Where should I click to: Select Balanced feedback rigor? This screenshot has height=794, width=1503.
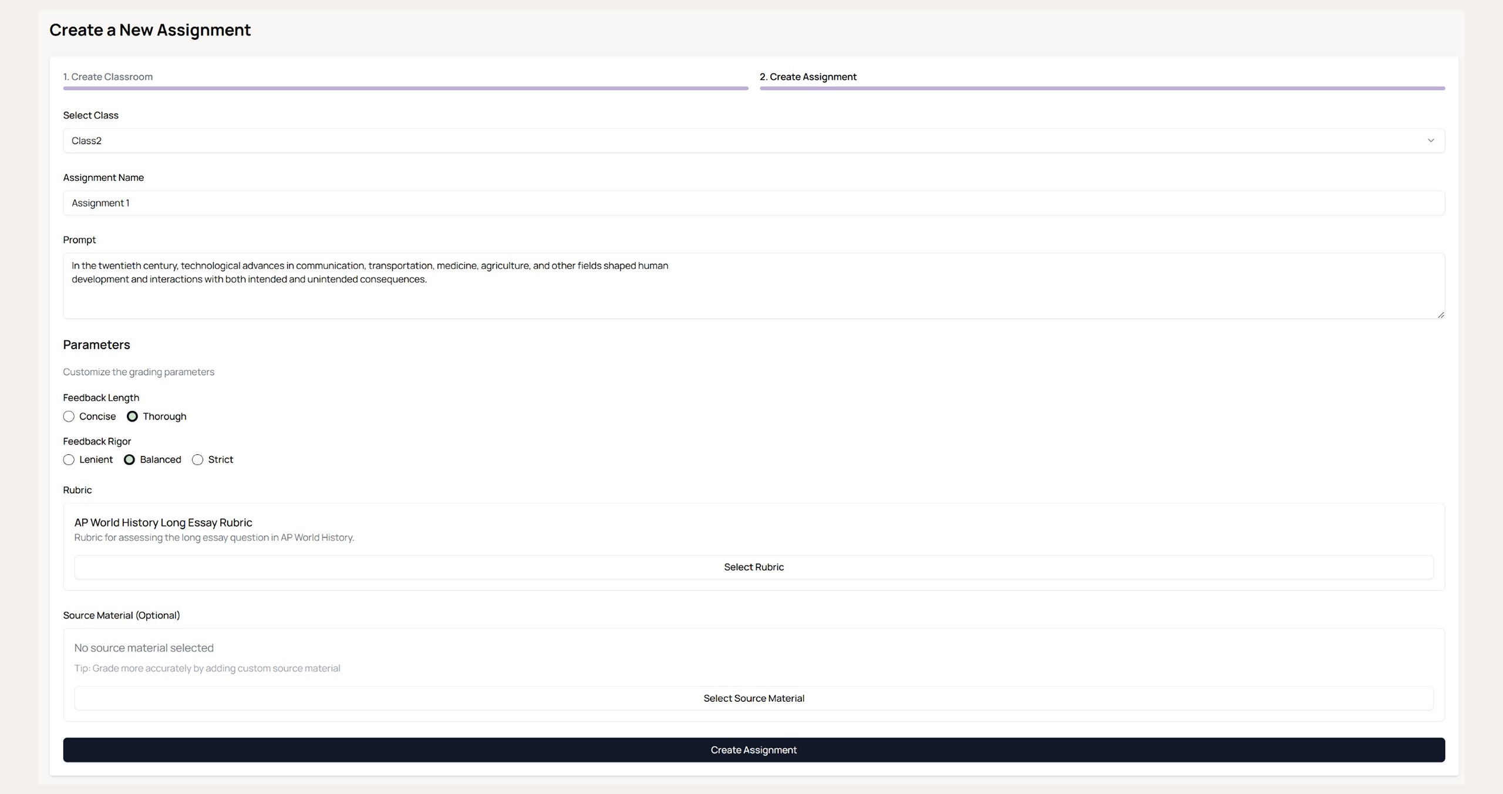click(x=130, y=460)
